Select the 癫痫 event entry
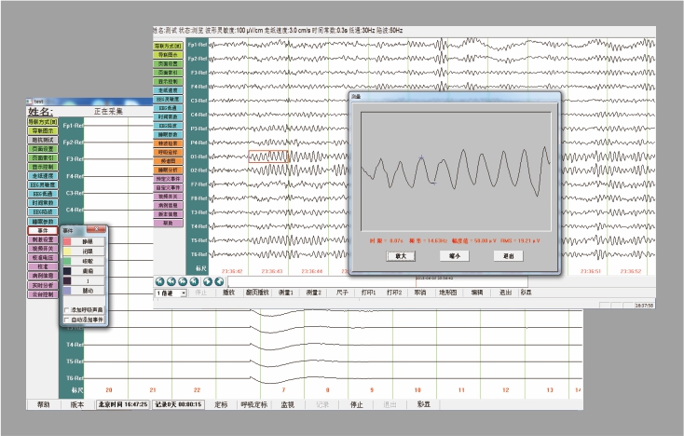684x436 pixels. tap(87, 271)
